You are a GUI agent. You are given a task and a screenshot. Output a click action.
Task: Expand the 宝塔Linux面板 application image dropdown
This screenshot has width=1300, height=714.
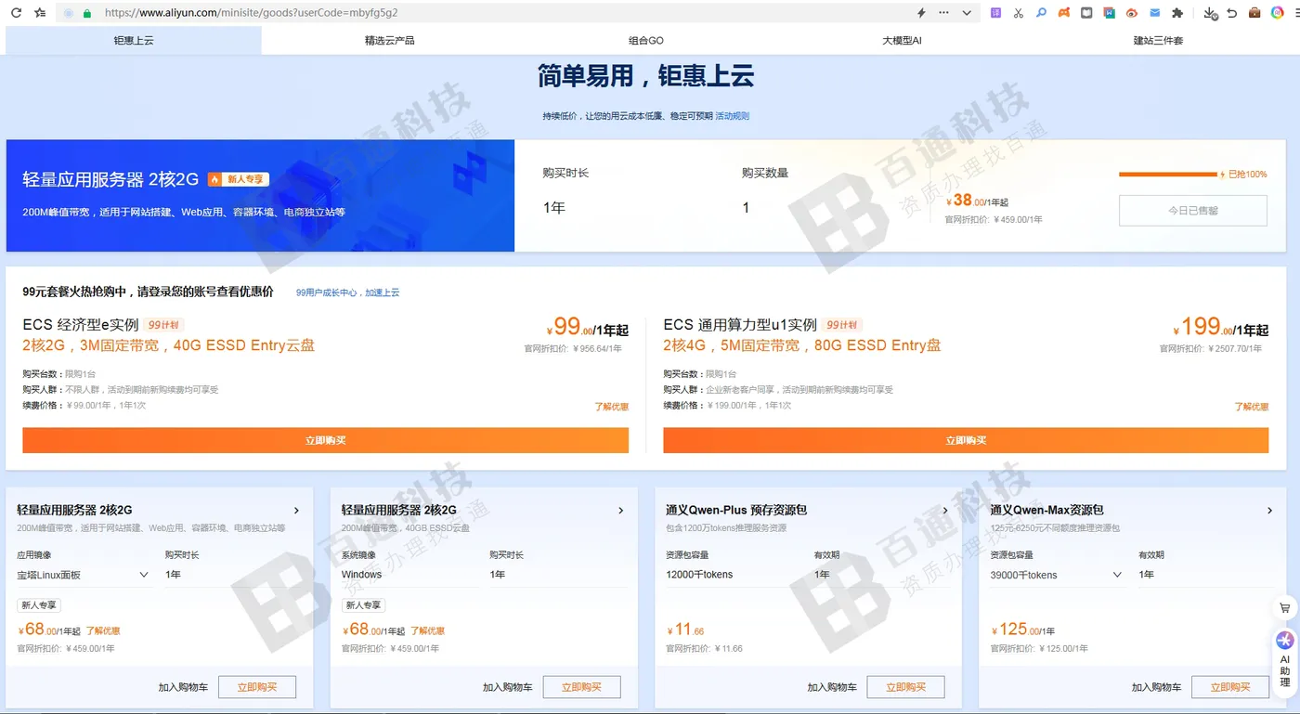pos(84,575)
